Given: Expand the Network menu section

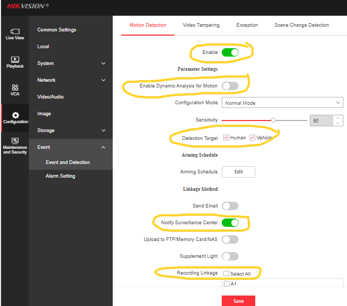Looking at the screenshot, I should coord(103,80).
